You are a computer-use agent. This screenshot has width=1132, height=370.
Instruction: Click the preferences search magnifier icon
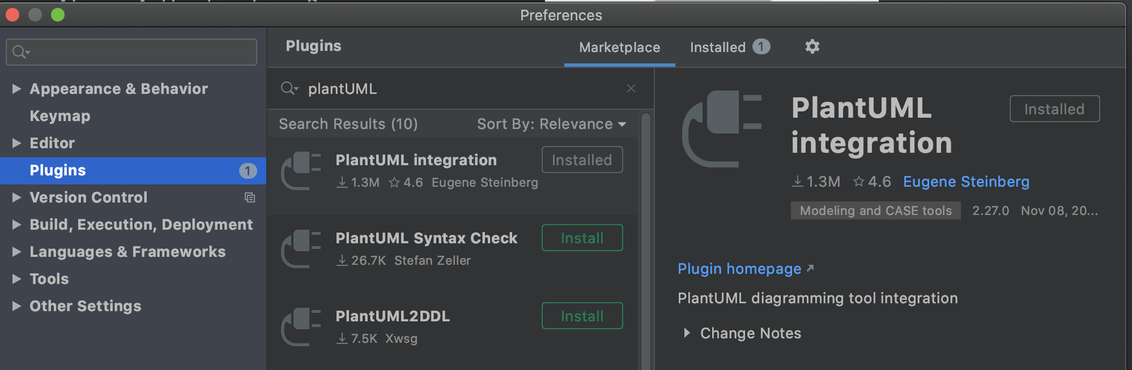20,52
